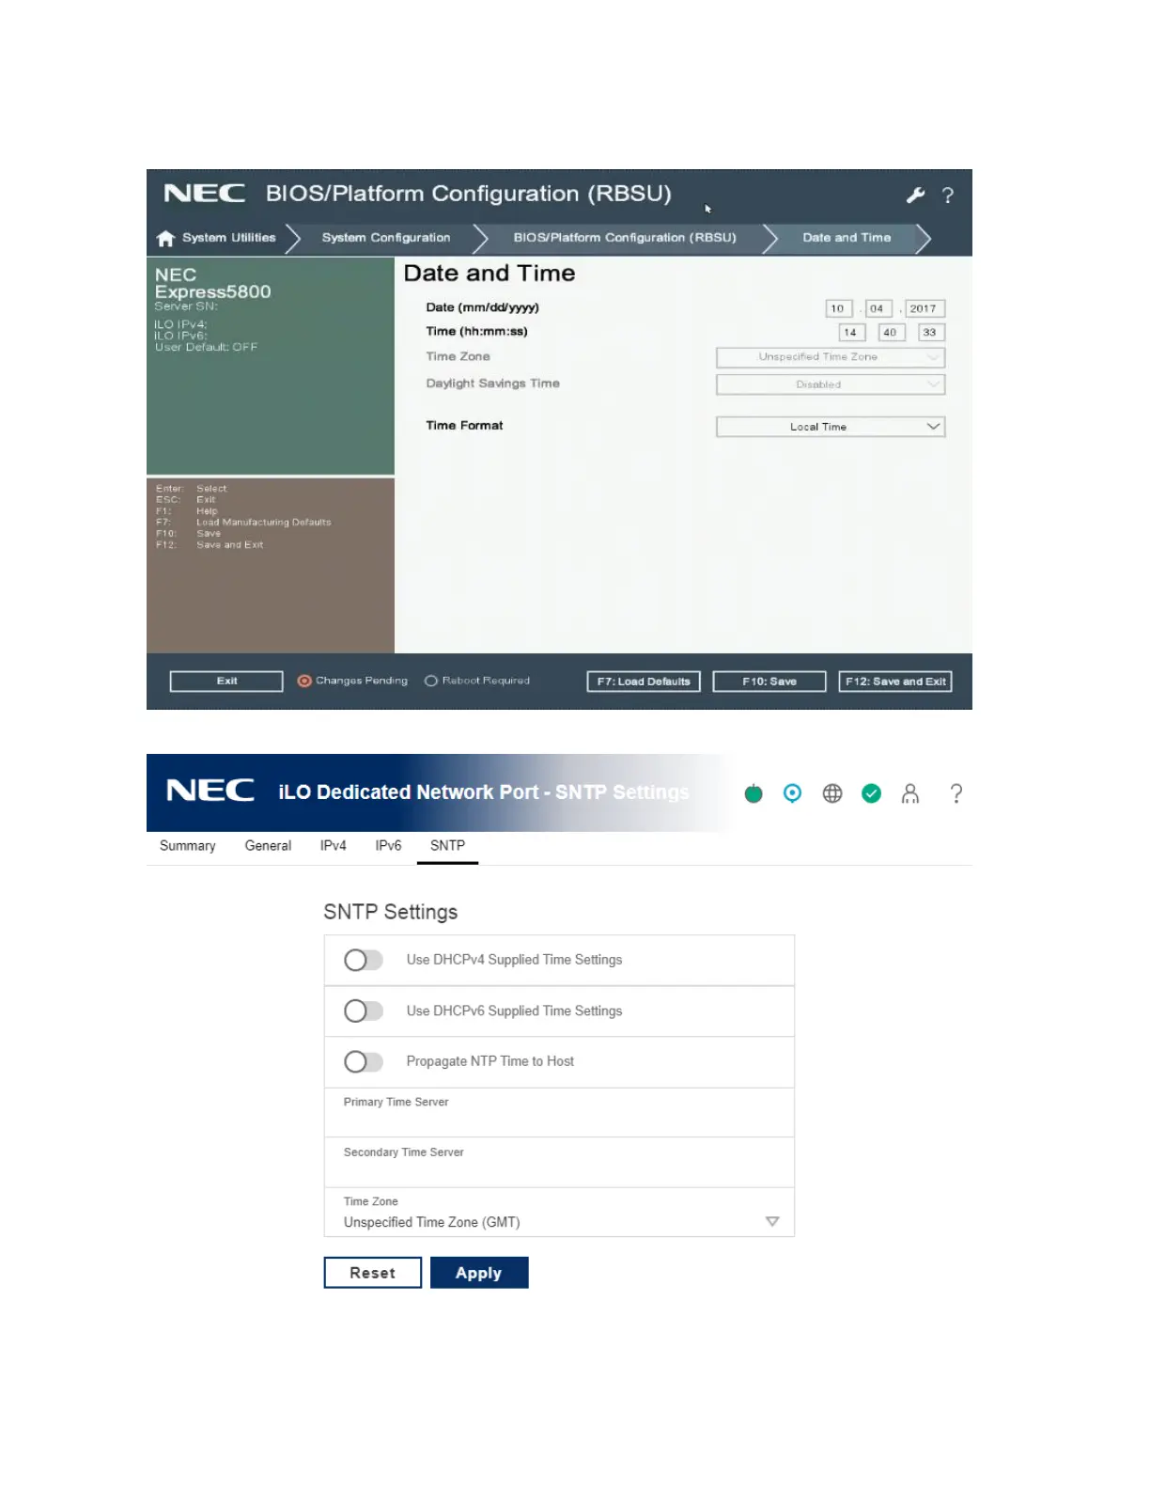Image resolution: width=1150 pixels, height=1489 pixels.
Task: Click the day field showing 04
Action: point(877,308)
